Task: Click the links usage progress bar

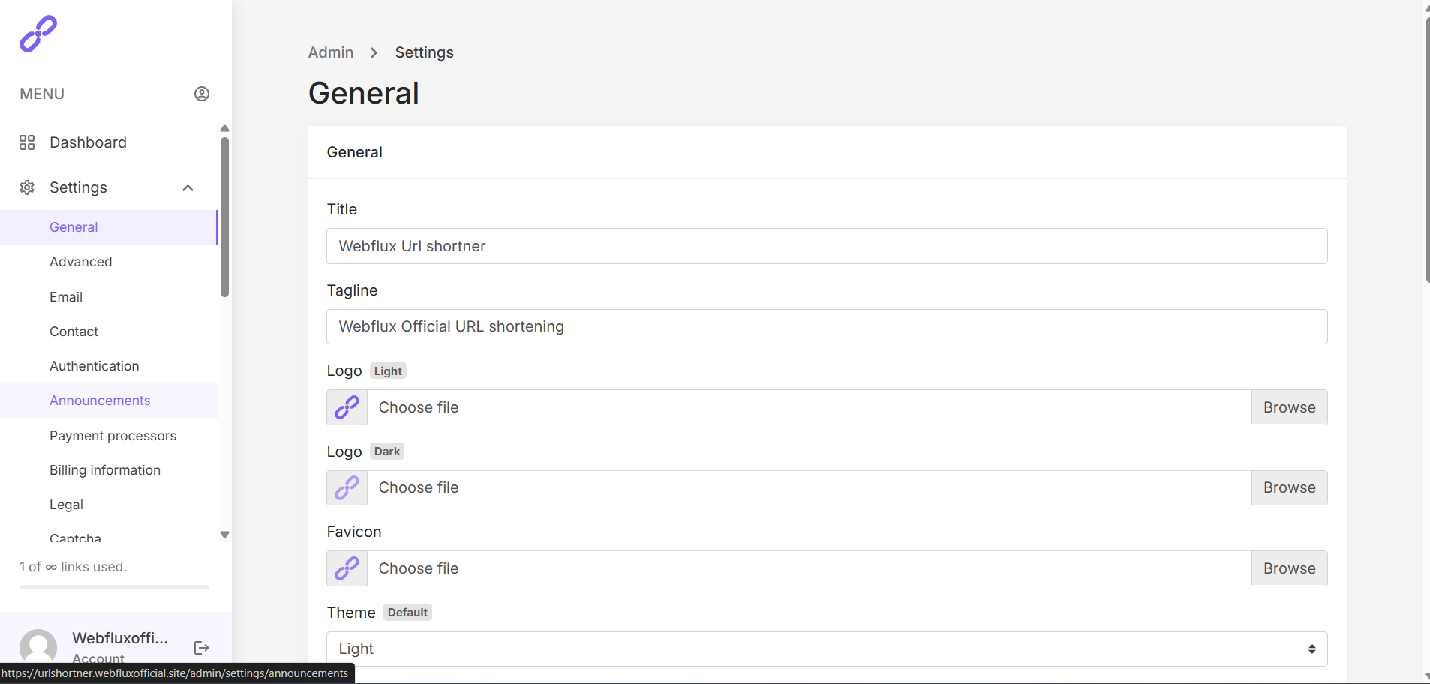Action: (113, 587)
